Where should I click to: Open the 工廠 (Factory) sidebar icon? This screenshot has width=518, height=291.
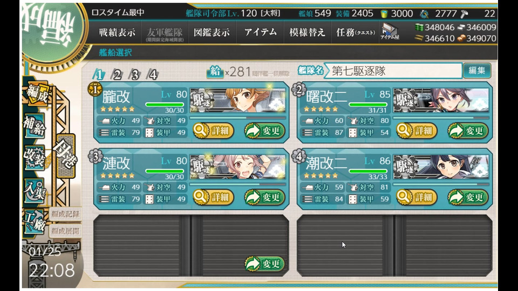pyautogui.click(x=34, y=221)
